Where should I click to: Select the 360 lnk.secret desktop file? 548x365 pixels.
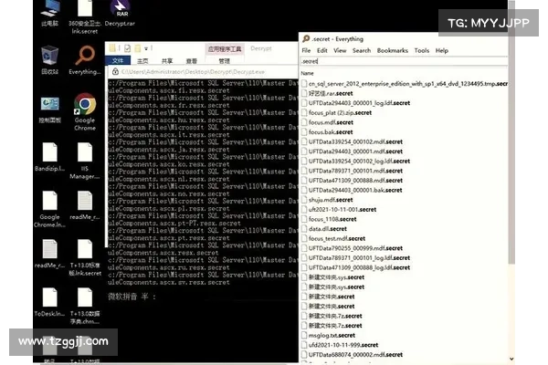click(85, 16)
